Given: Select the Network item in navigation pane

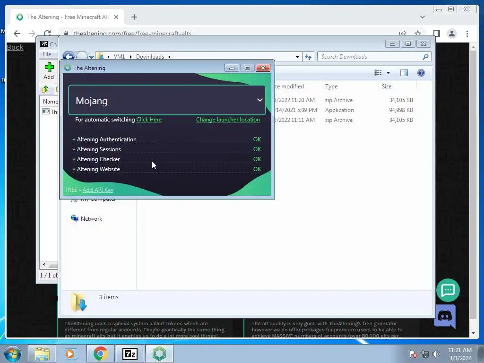Looking at the screenshot, I should coord(86,218).
